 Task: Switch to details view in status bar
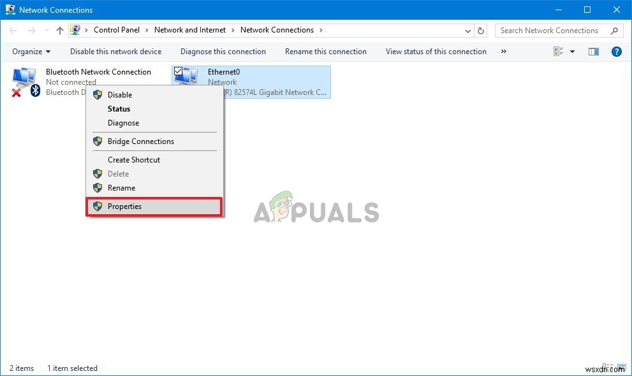coord(607,368)
